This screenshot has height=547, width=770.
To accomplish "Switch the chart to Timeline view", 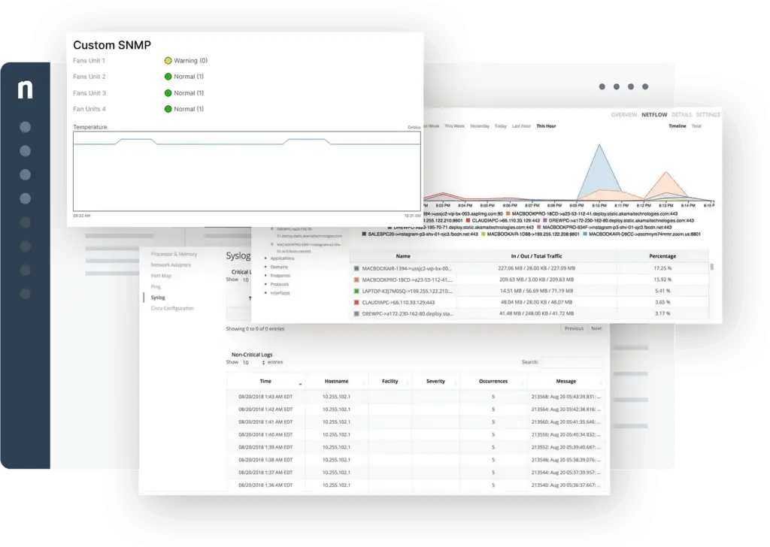I will [678, 126].
